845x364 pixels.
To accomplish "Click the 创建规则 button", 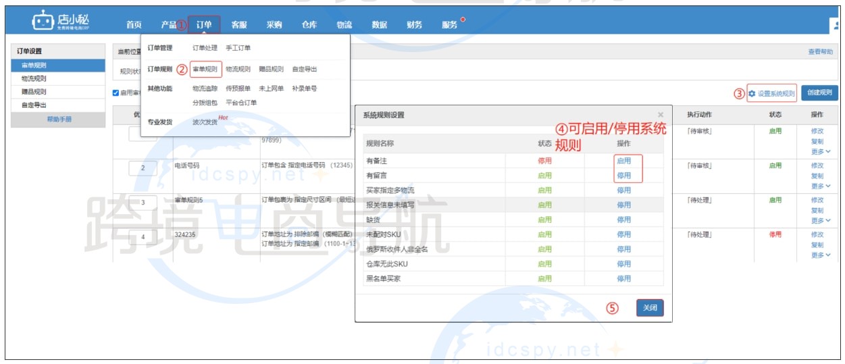I will (x=819, y=93).
